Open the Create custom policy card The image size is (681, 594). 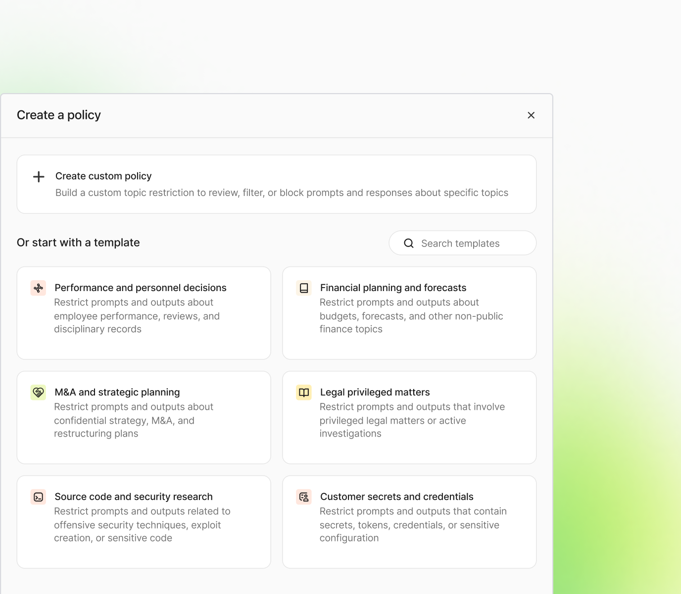(x=277, y=184)
